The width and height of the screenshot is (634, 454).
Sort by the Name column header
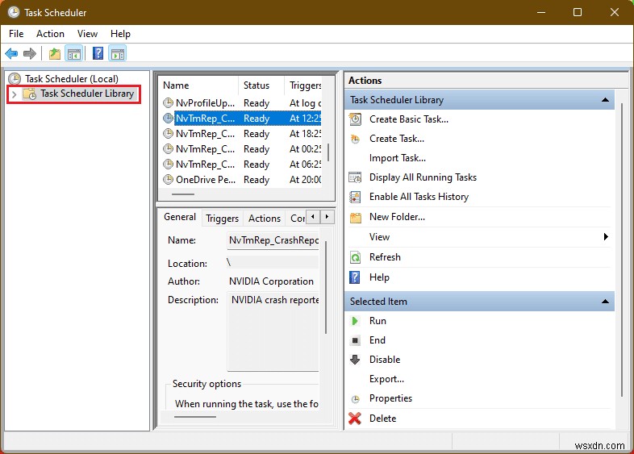pyautogui.click(x=198, y=85)
